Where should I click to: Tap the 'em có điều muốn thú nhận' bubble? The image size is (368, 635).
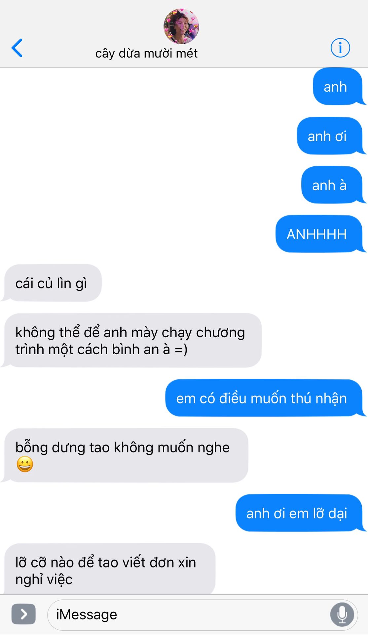[x=264, y=398]
